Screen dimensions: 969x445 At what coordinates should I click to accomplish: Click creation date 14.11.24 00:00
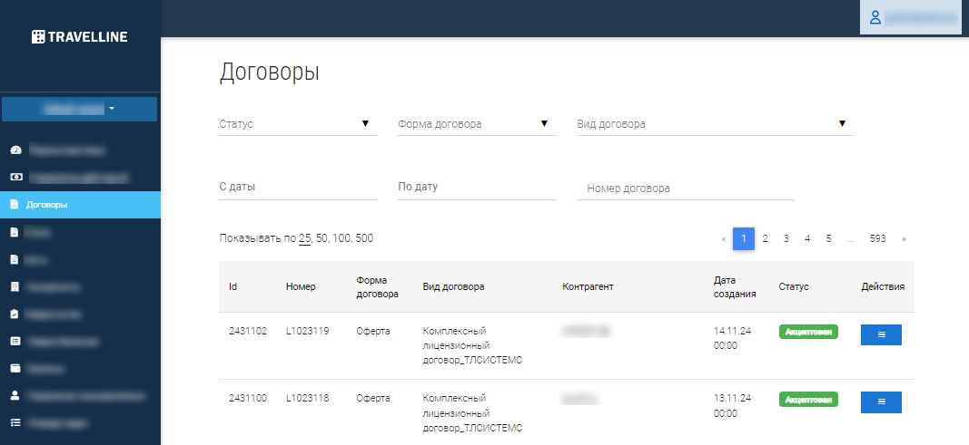(x=732, y=338)
